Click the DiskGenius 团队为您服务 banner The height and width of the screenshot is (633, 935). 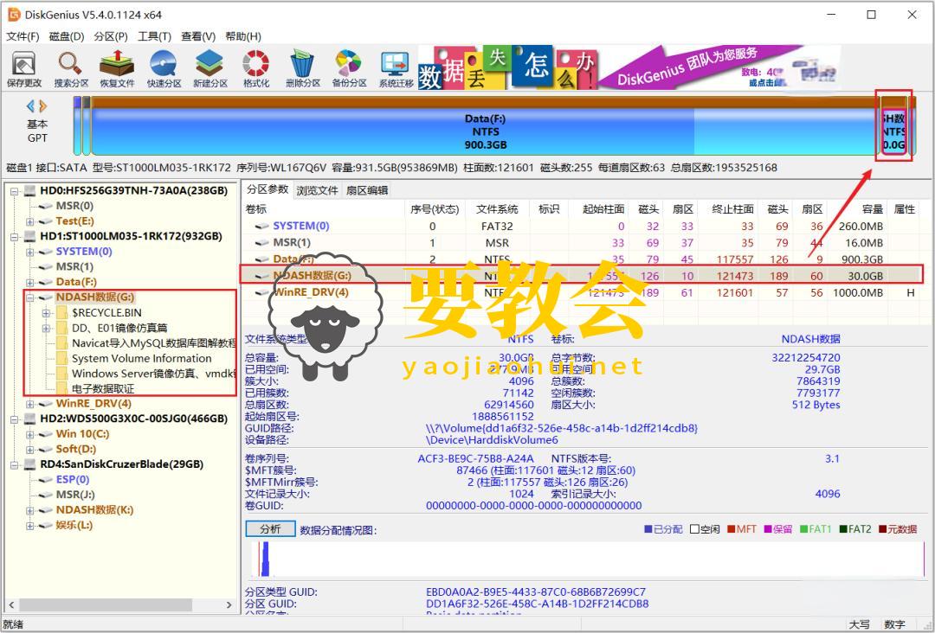pyautogui.click(x=719, y=68)
